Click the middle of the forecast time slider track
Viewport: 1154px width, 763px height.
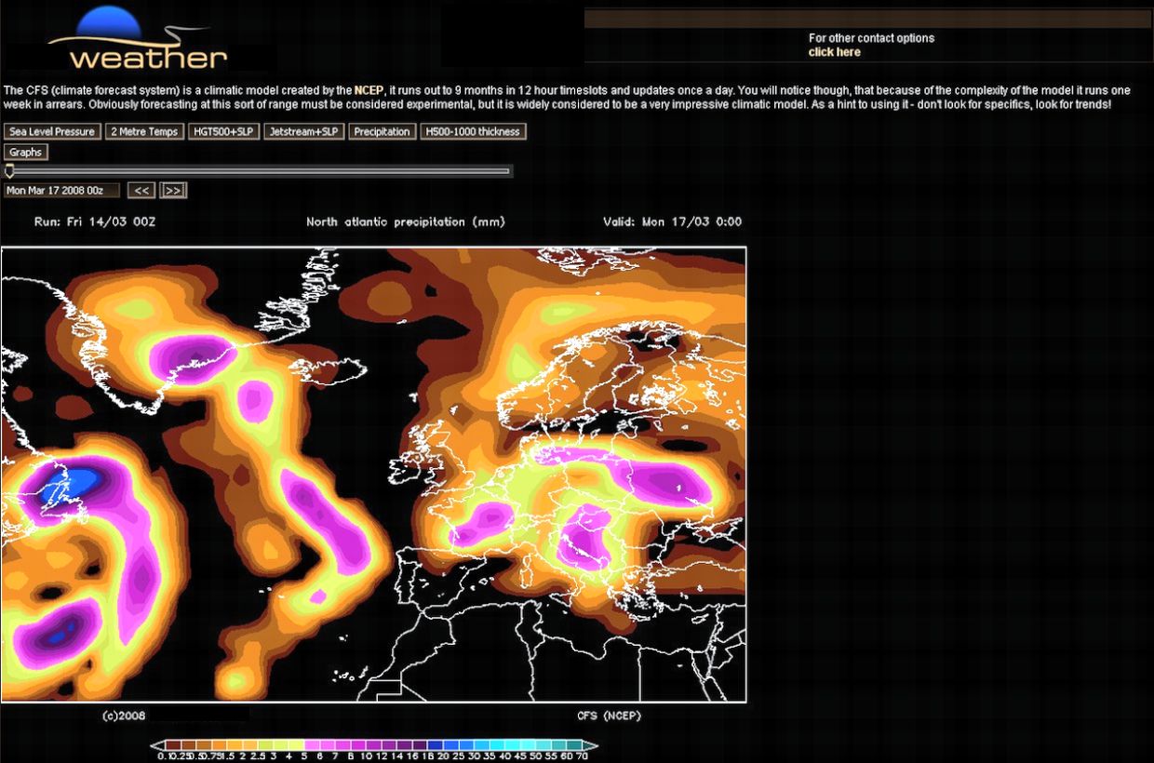259,171
